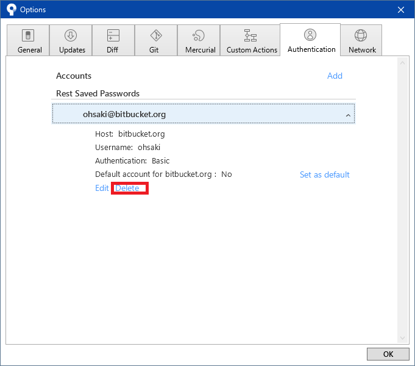The width and height of the screenshot is (415, 366).
Task: Collapse the ohsaki@bitbucket.org account details
Action: coord(348,115)
